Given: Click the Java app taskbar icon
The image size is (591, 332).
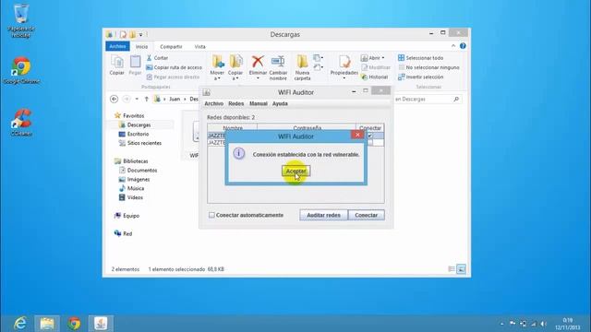Looking at the screenshot, I should [x=101, y=324].
